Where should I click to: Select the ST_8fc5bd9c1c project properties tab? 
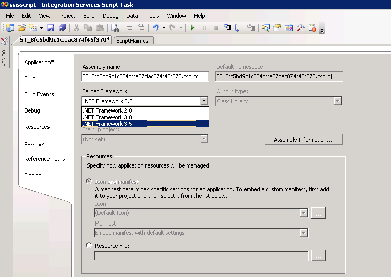pos(65,40)
